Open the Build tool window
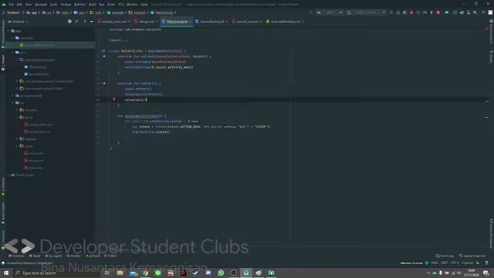494x278 pixels. [x=35, y=256]
